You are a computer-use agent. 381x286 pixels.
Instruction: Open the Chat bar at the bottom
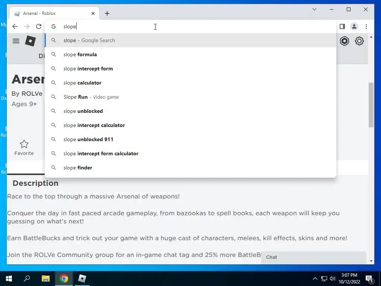313,257
